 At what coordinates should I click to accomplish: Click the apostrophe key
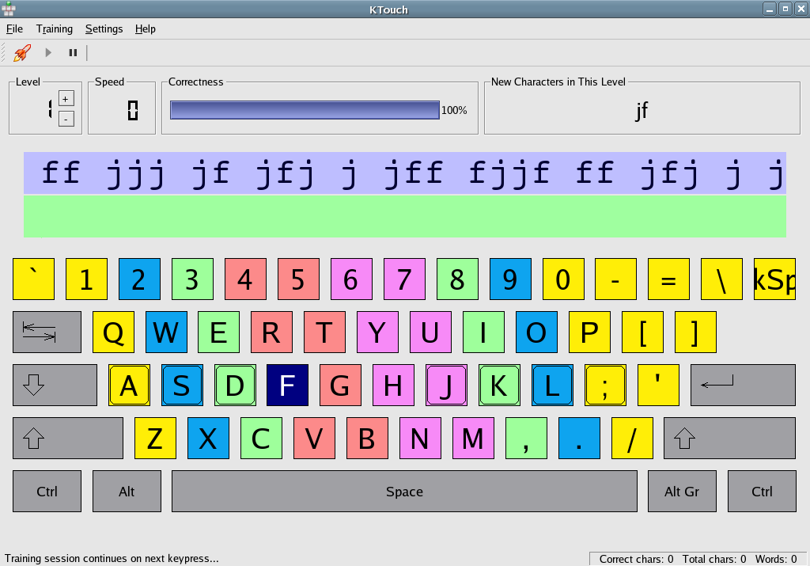point(658,385)
